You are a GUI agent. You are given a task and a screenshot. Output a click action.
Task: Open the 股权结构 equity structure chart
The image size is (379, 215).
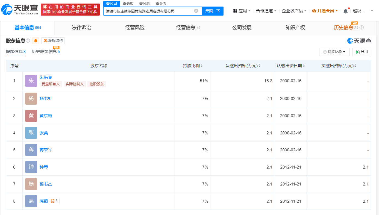coord(53,41)
